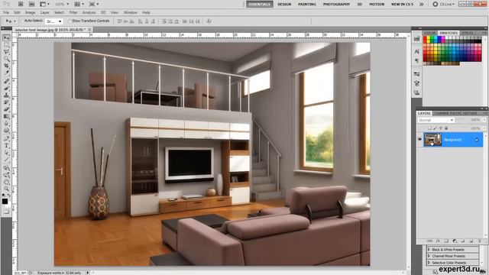
Task: Switch to the Painting workspace
Action: tap(307, 4)
